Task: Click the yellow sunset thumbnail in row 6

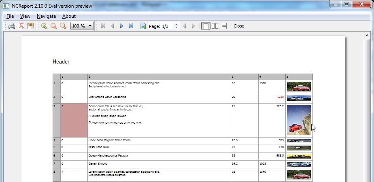Action: [299, 156]
